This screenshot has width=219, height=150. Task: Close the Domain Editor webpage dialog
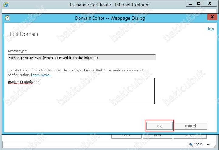212,17
